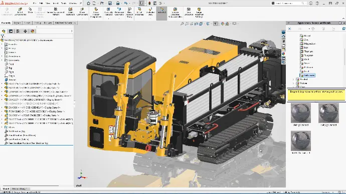Select Titanium in appearance tree
This screenshot has width=346, height=194.
pyautogui.click(x=308, y=51)
